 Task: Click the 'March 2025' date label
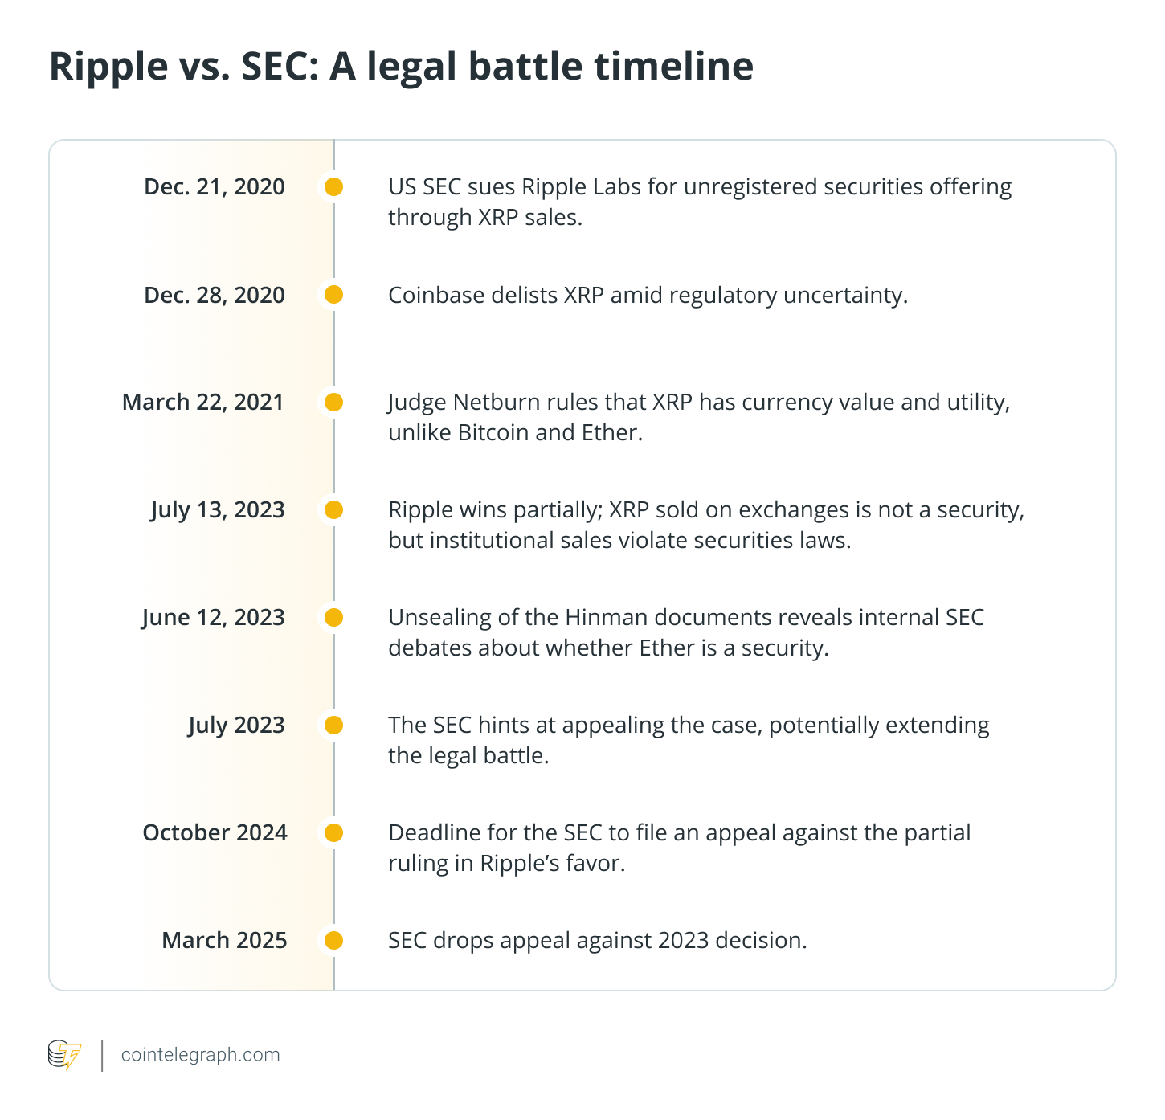[224, 940]
